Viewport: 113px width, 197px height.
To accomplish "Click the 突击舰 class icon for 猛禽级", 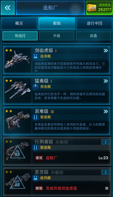I will 36,87.
